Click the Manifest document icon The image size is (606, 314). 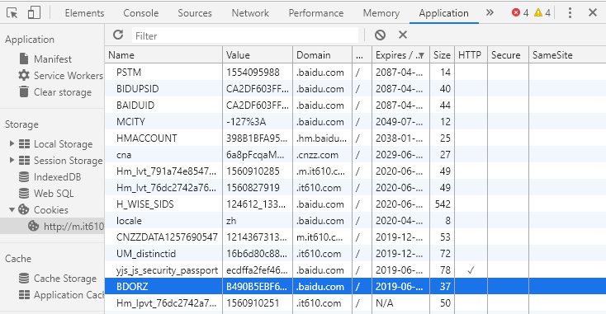[x=24, y=59]
